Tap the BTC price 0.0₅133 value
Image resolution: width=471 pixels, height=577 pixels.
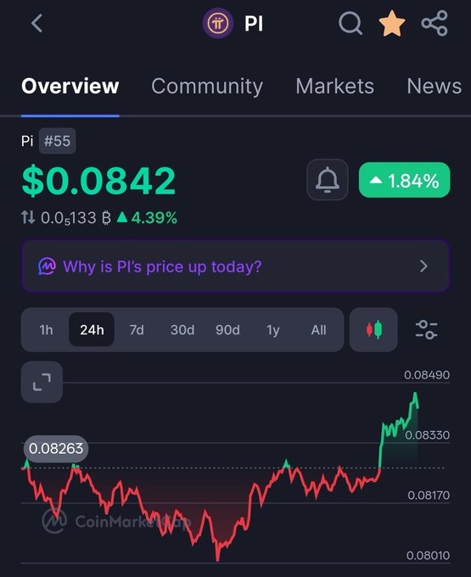point(76,218)
